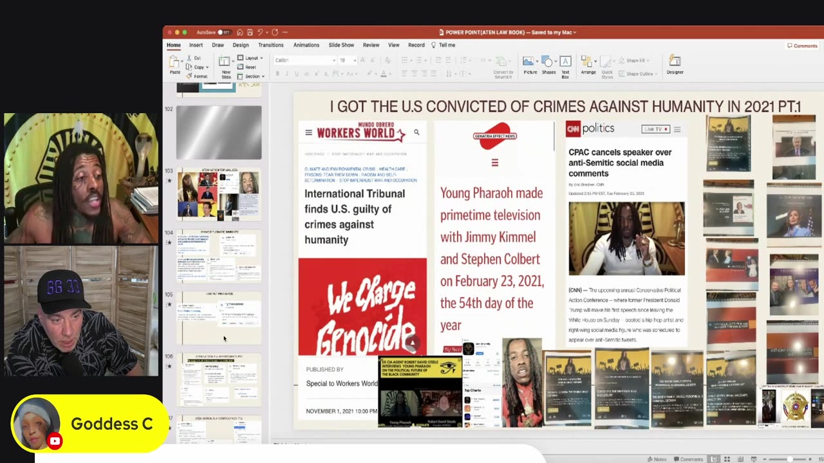Open the Section dropdown

pos(251,76)
